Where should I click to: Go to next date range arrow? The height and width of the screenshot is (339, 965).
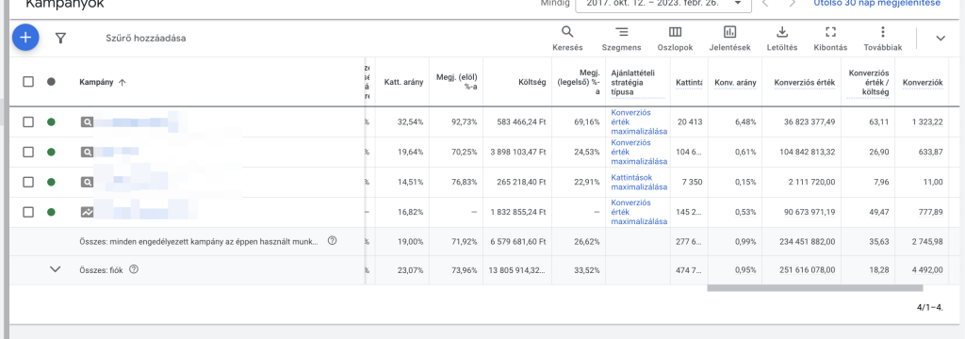click(793, 3)
